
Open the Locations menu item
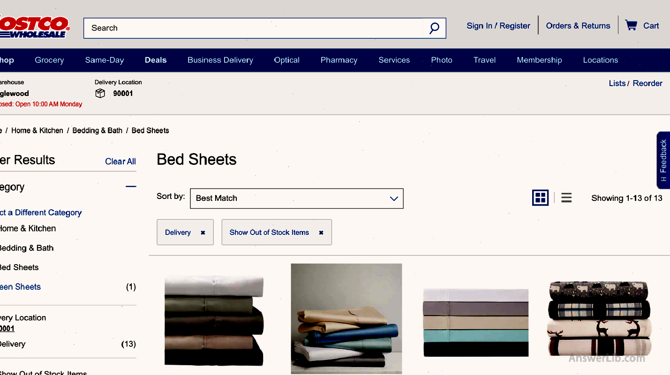[601, 60]
